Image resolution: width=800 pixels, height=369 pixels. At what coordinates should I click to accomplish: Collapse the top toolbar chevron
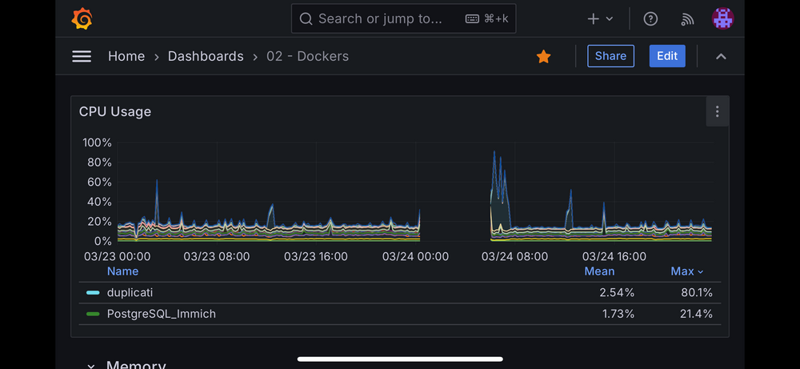[721, 56]
